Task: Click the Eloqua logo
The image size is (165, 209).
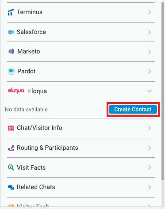Action: (16, 91)
